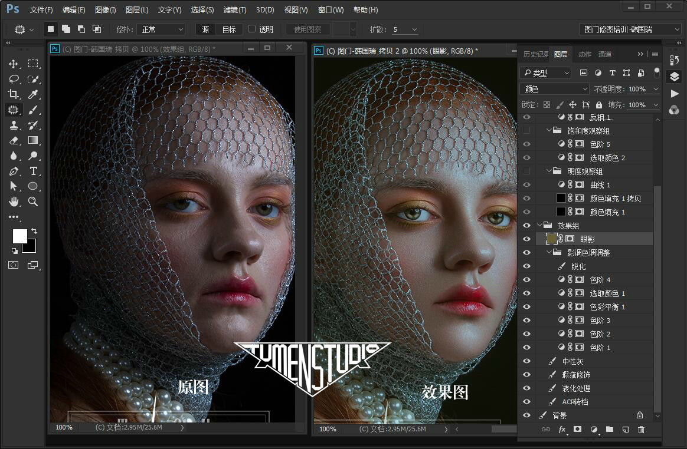
Task: Show the 饱和度观察组 group
Action: pyautogui.click(x=526, y=130)
